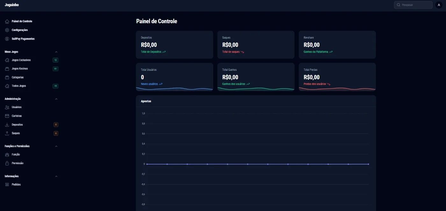446x211 pixels.
Task: Click the SuitPay Pagamentos dollar icon
Action: pyautogui.click(x=7, y=39)
